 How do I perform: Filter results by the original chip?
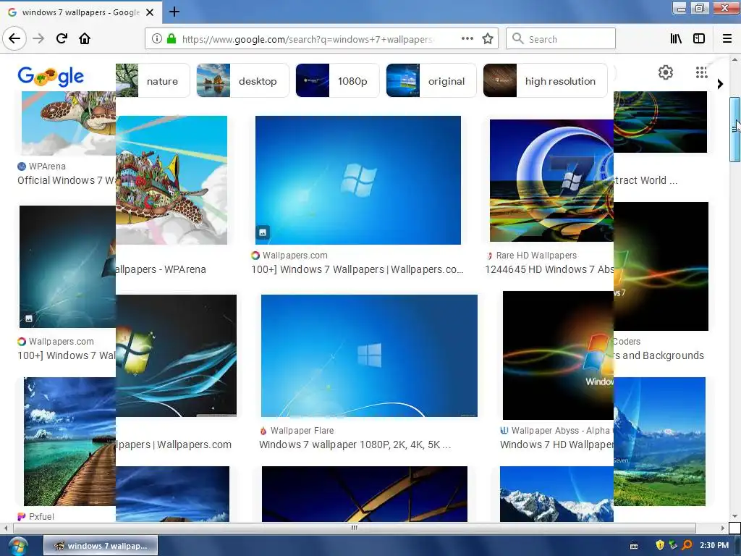pos(431,81)
